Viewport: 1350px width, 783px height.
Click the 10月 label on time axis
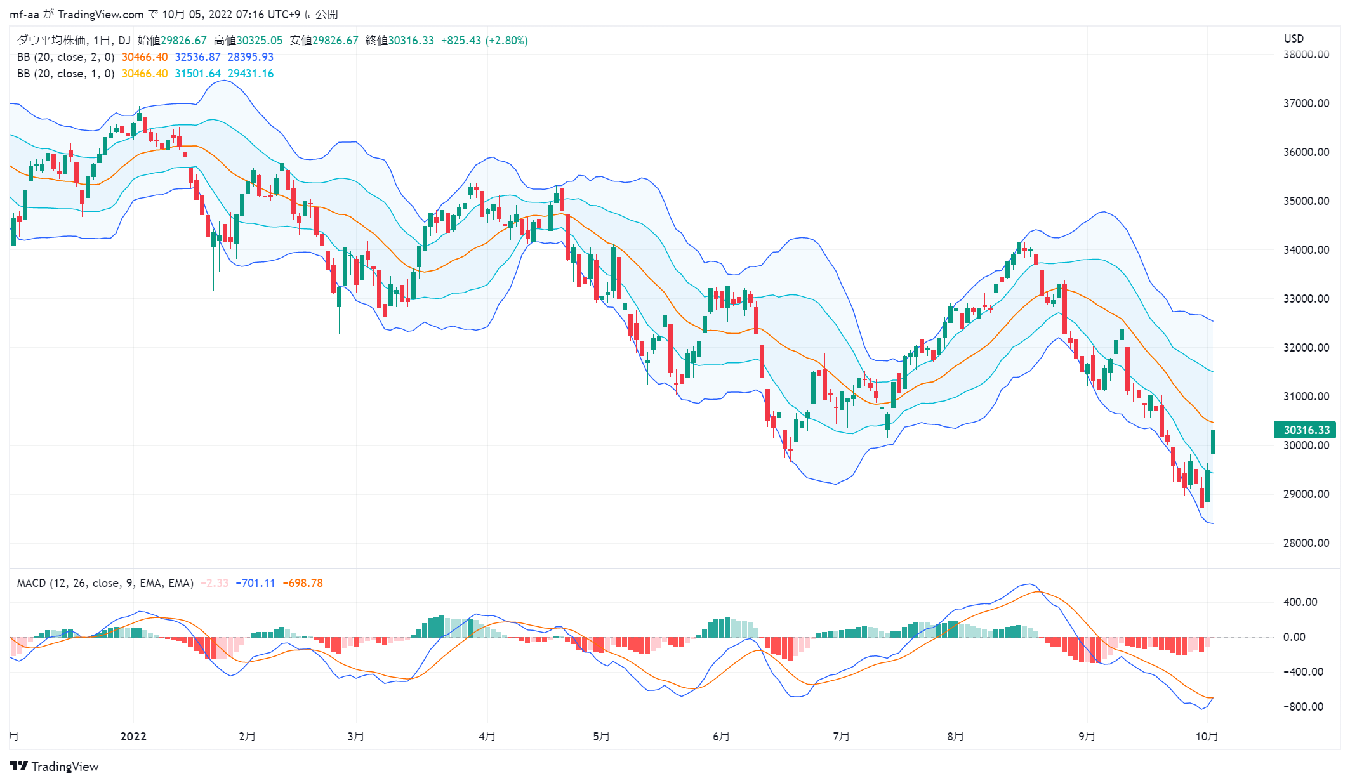pos(1207,737)
